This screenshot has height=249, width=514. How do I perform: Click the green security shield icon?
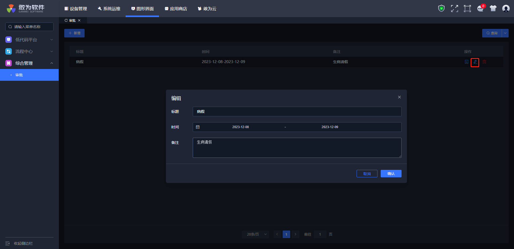coord(441,9)
